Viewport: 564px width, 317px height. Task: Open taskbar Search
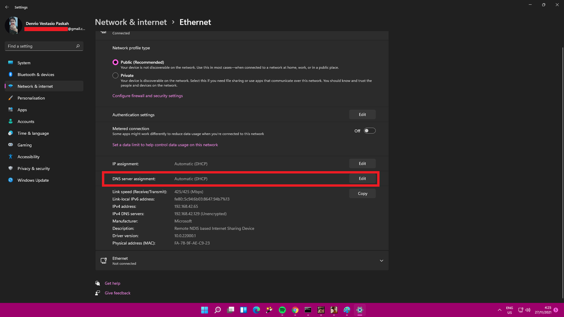[218, 310]
